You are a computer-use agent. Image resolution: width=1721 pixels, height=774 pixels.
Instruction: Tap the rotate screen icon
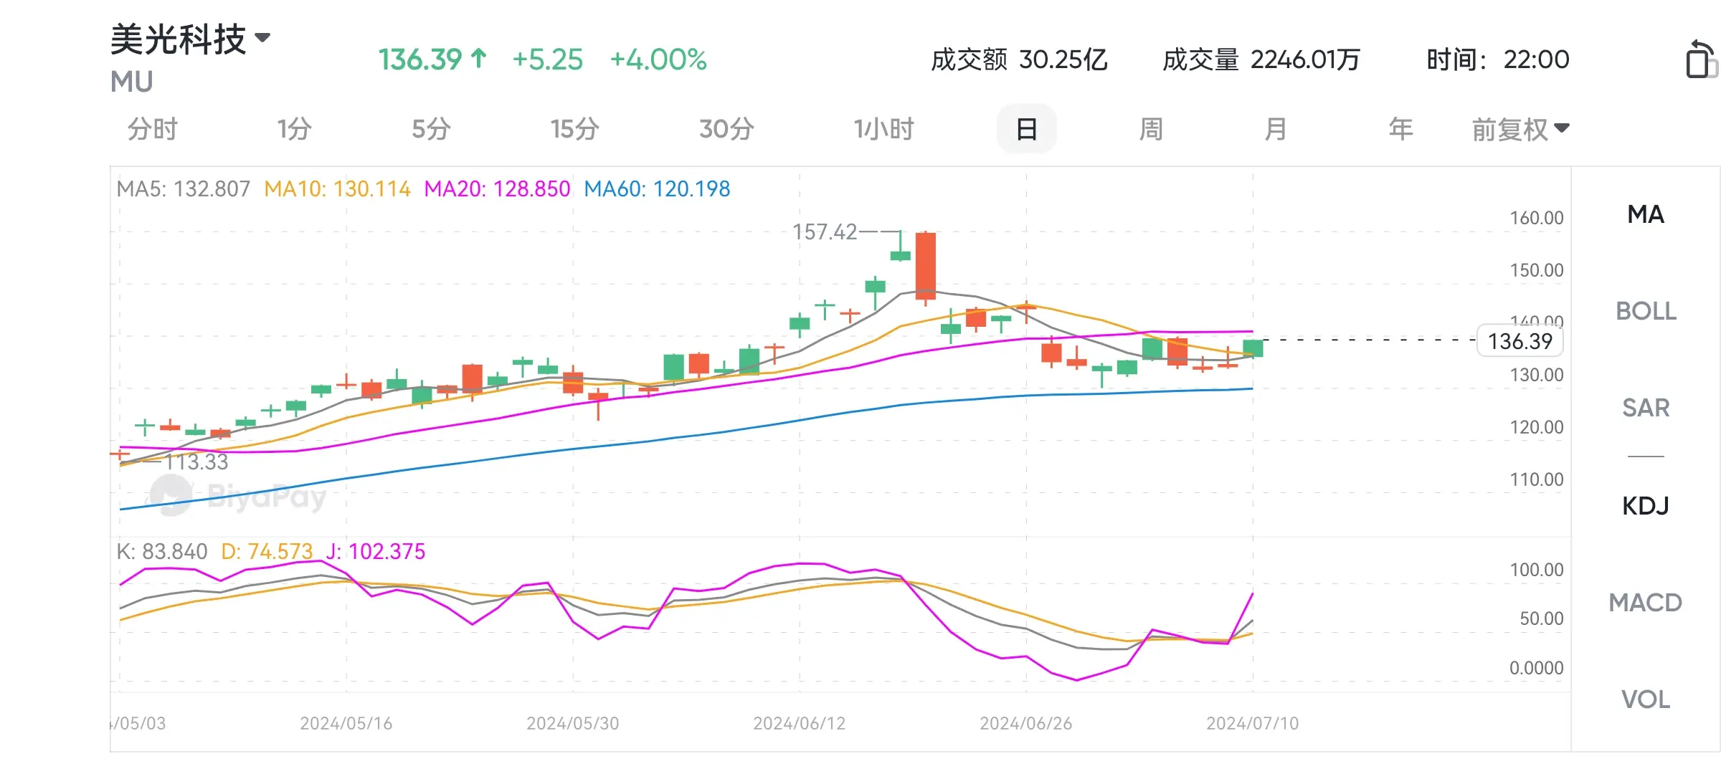1702,59
